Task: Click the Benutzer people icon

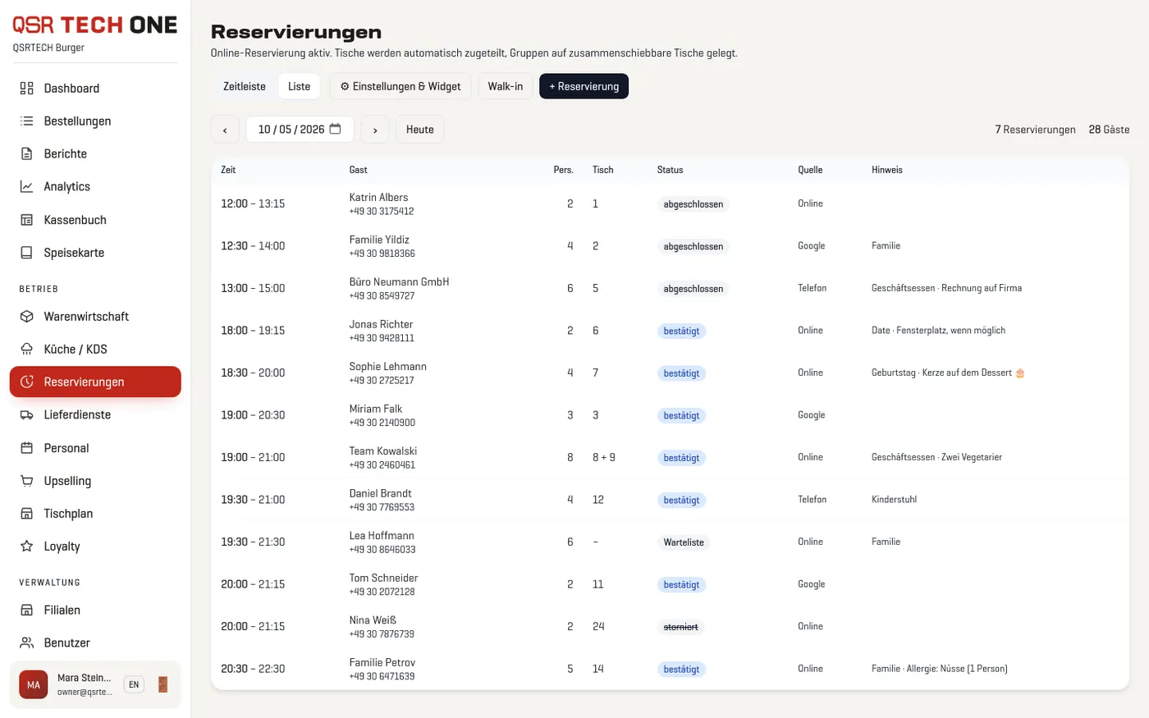Action: tap(27, 643)
